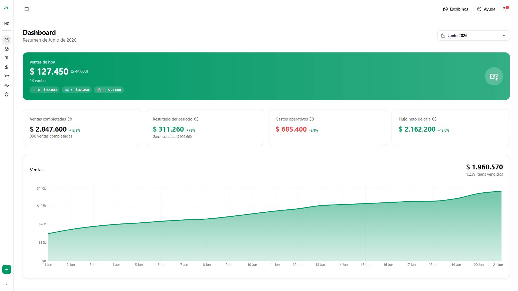Click the +78% change indicator

tap(191, 131)
